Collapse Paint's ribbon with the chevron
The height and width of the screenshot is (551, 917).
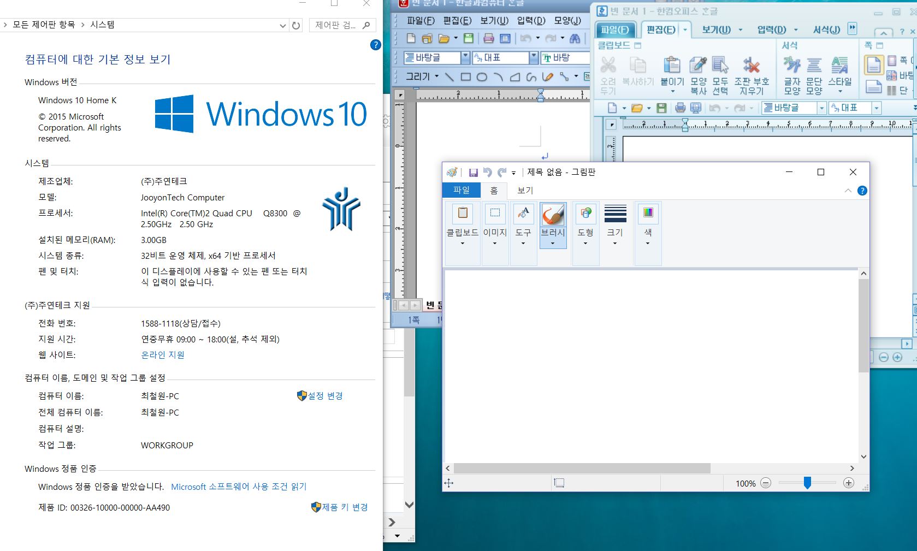click(848, 191)
